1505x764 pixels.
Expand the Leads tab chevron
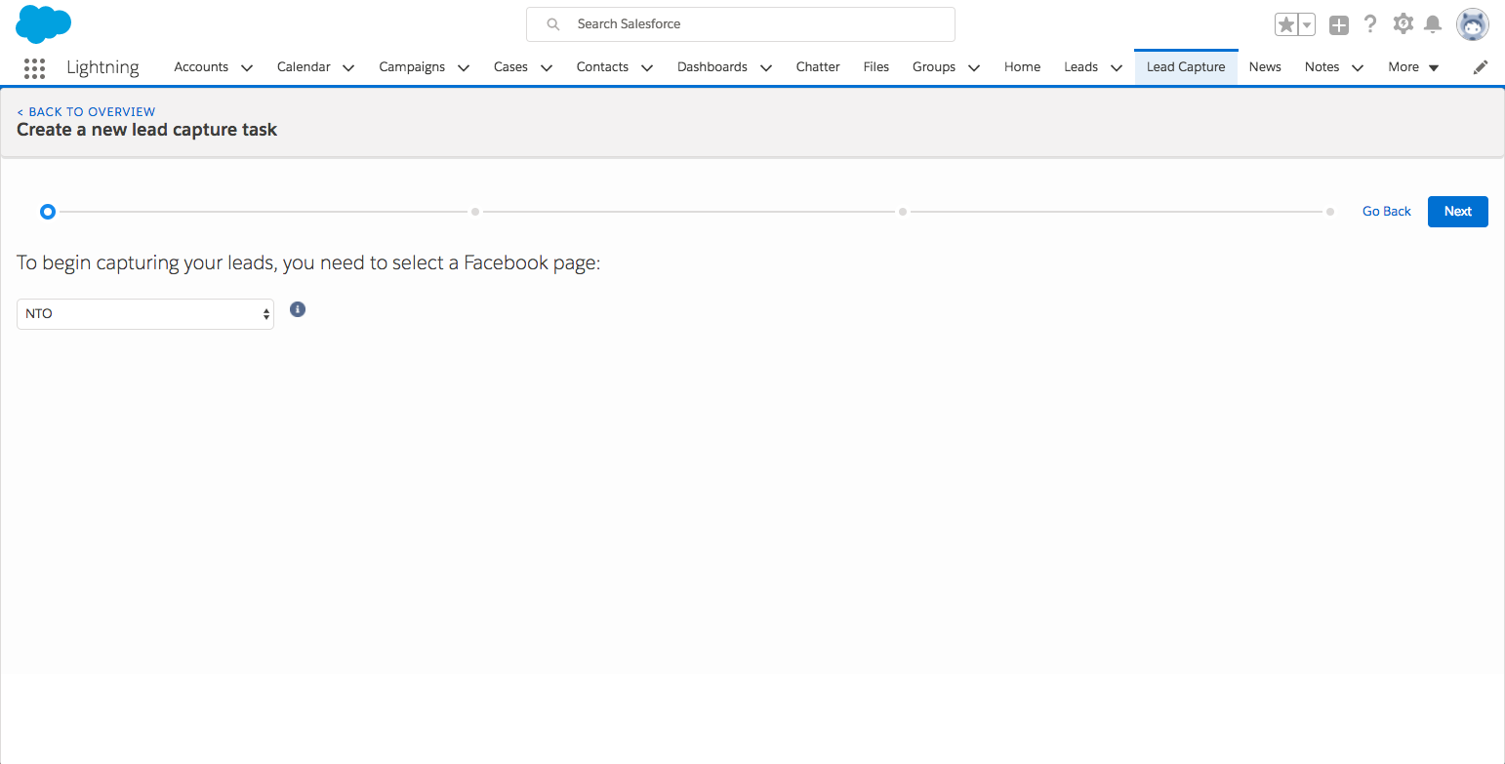(x=1117, y=67)
